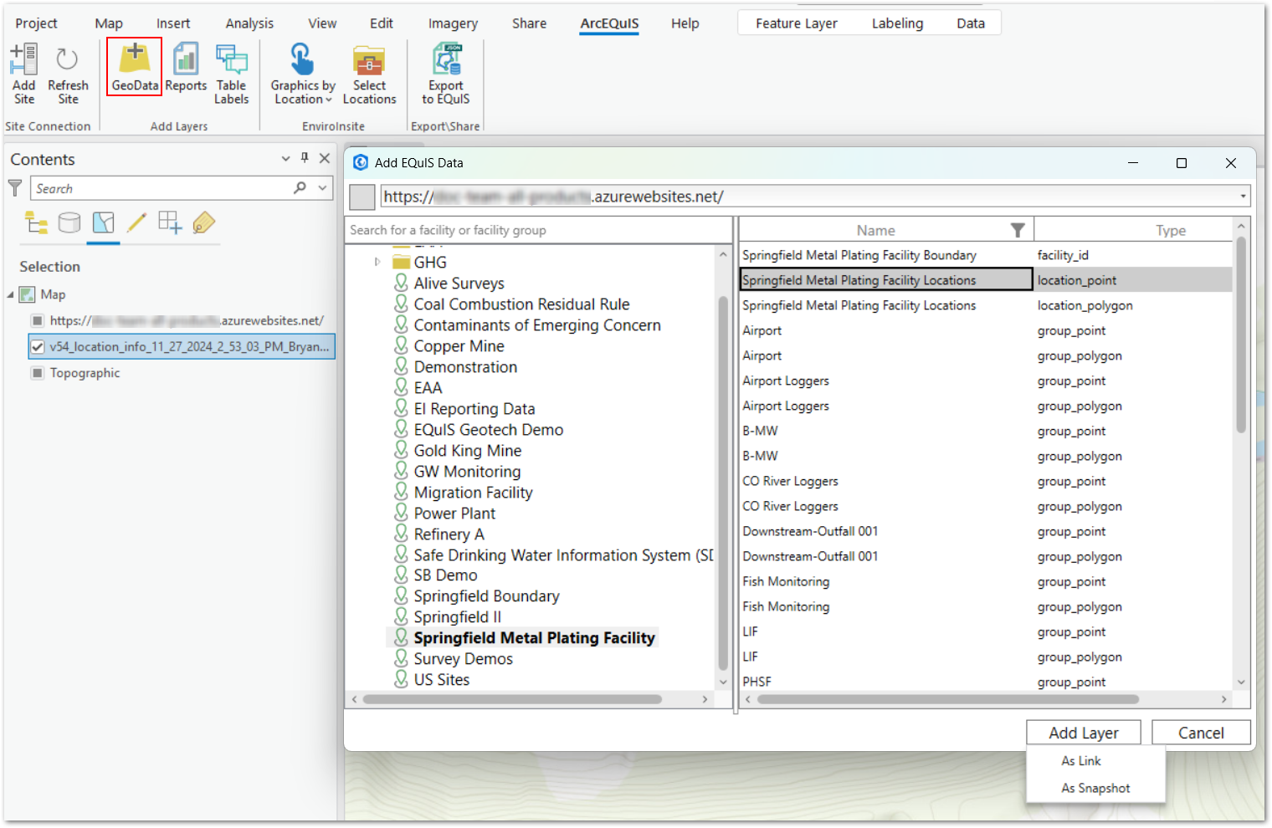Select Fish Monitoring group_point row
The height and width of the screenshot is (828, 1272).
(986, 581)
